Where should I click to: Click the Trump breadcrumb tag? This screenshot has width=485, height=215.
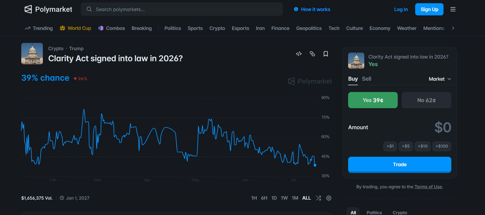click(x=76, y=49)
